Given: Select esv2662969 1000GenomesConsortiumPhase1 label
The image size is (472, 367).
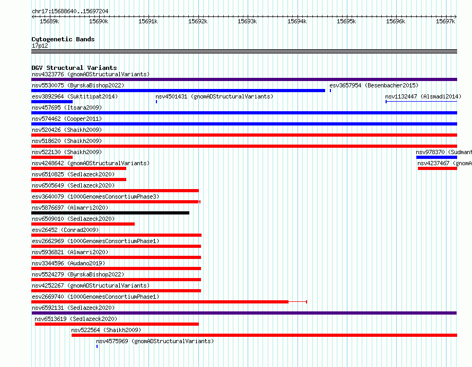Looking at the screenshot, I should point(95,241).
